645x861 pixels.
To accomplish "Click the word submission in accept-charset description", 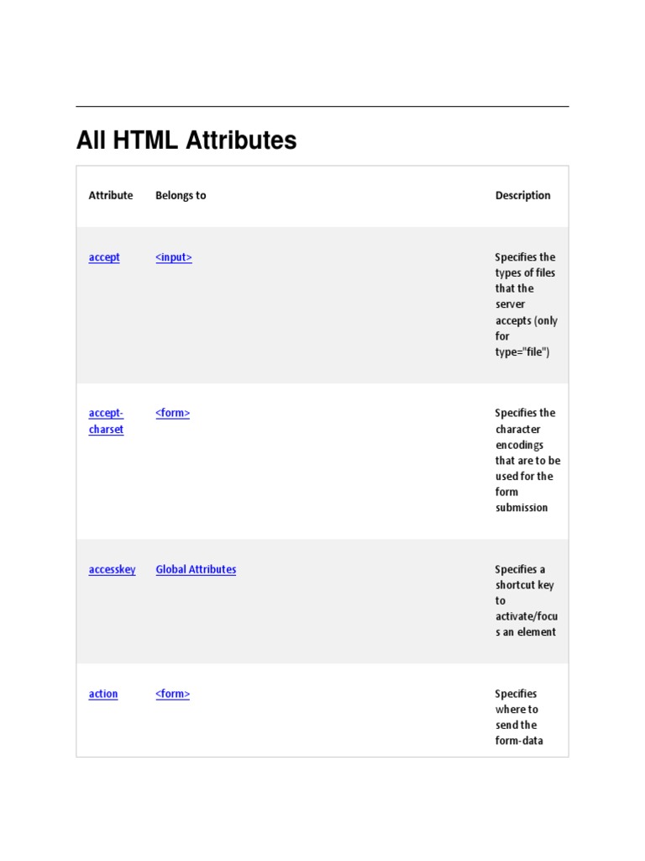I will point(522,507).
